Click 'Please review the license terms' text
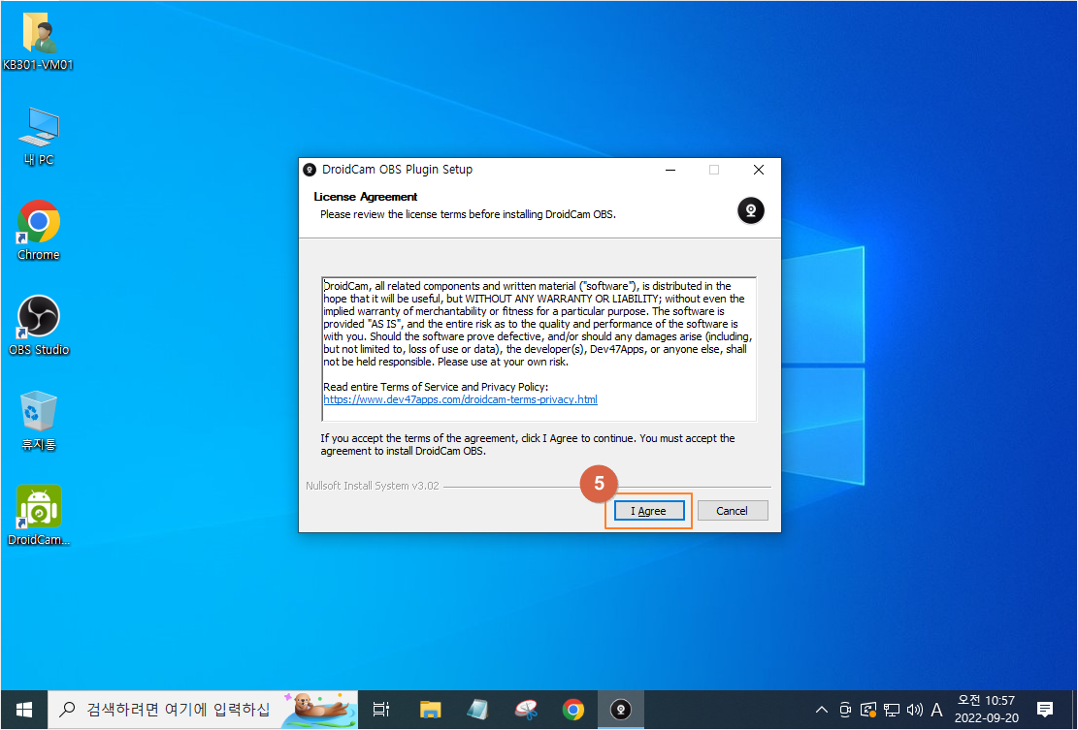The height and width of the screenshot is (730, 1078). (469, 214)
